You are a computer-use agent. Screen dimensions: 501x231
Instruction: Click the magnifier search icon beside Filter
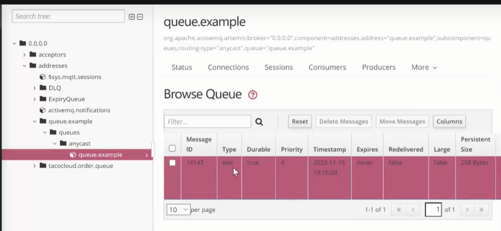tap(259, 122)
